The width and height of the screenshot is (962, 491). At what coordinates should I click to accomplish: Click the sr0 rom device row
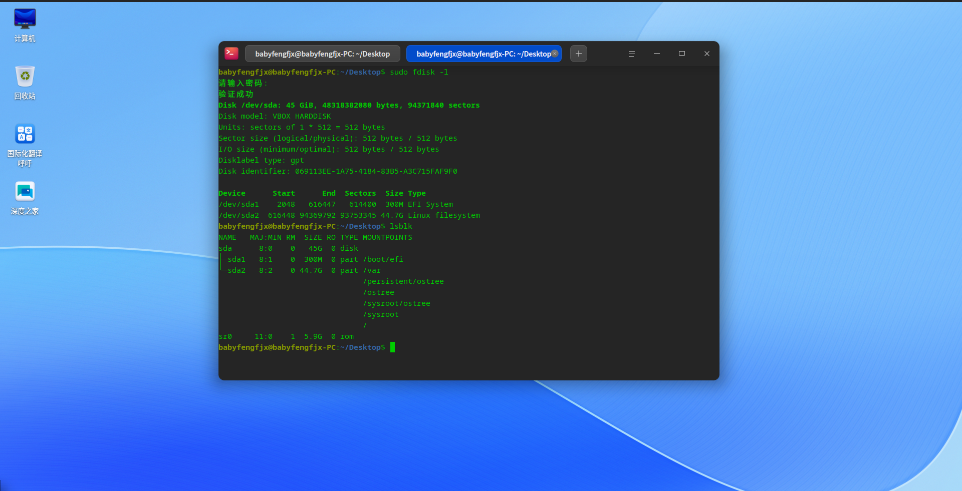click(x=286, y=336)
